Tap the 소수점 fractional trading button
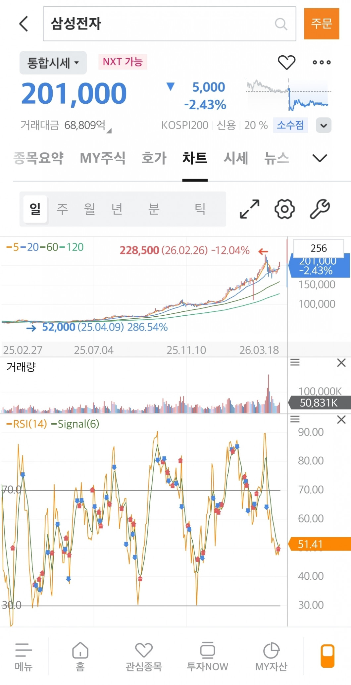 coord(290,125)
